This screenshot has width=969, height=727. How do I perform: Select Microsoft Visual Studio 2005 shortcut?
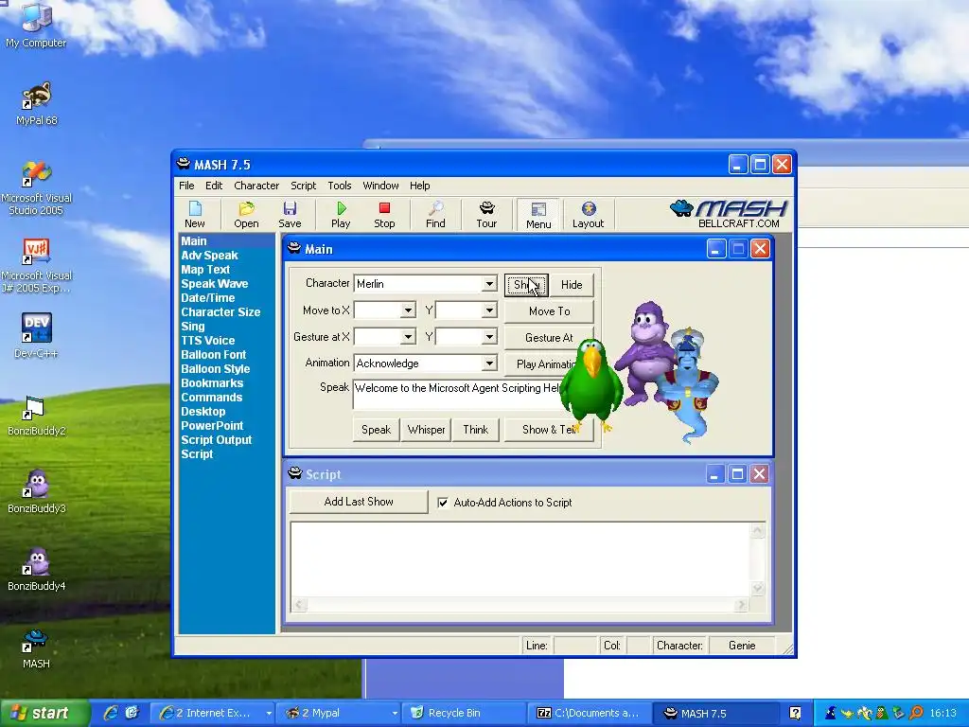coord(37,188)
